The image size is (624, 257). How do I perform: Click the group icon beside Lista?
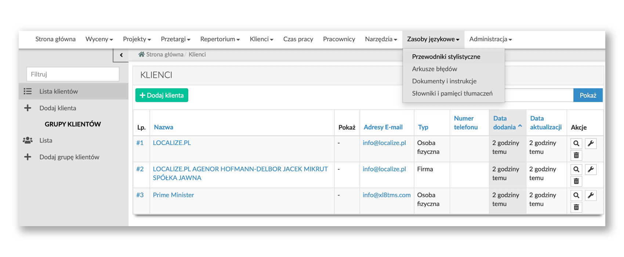(28, 140)
